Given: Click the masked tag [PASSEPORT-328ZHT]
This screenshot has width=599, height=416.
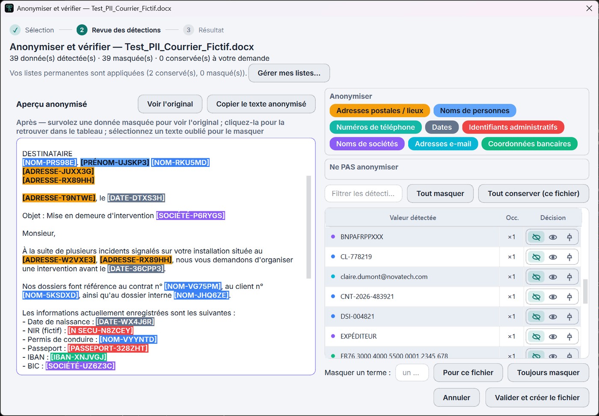Looking at the screenshot, I should (x=108, y=348).
